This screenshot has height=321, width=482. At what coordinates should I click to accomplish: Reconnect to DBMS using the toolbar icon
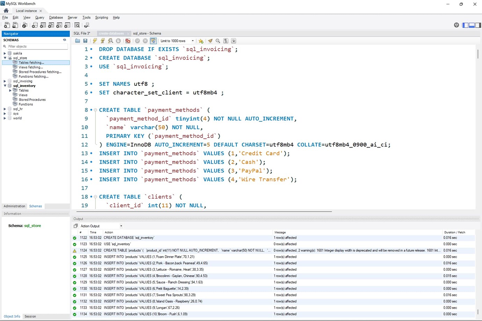[87, 25]
